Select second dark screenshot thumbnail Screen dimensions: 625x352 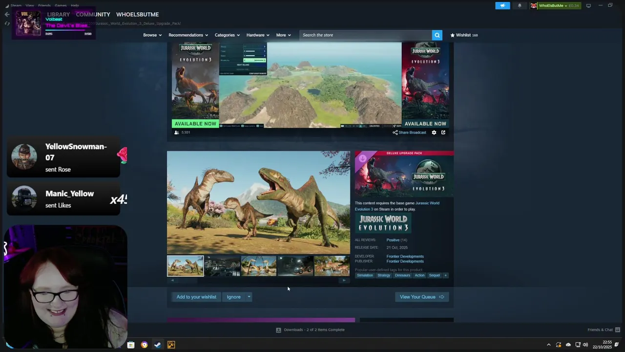pos(222,266)
